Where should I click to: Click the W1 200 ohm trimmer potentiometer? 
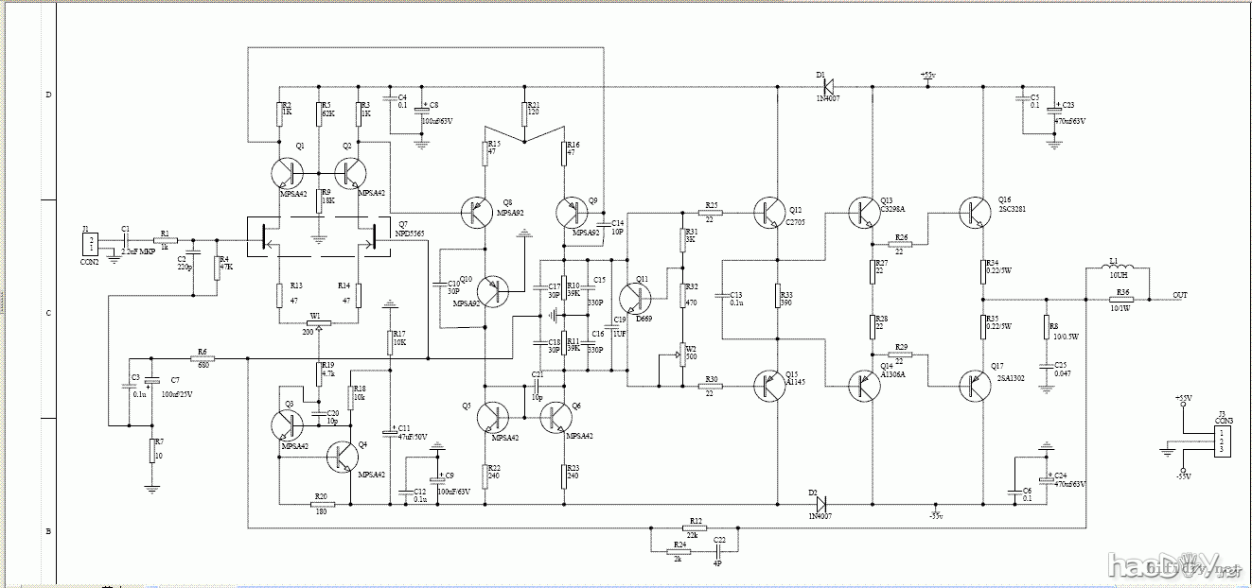pos(316,323)
